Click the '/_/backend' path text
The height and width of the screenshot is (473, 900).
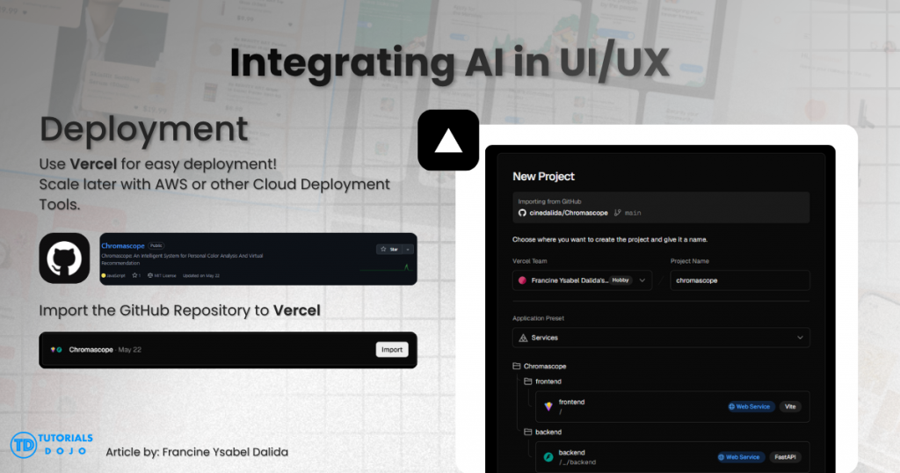tap(577, 462)
